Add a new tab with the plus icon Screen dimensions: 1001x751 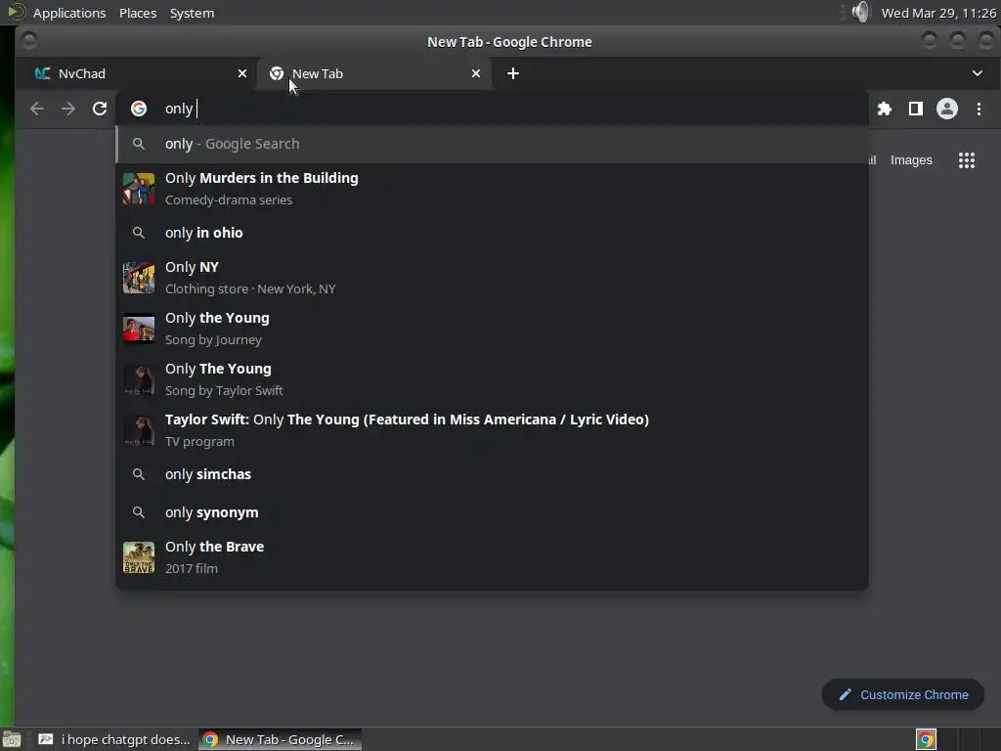(512, 73)
